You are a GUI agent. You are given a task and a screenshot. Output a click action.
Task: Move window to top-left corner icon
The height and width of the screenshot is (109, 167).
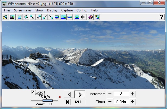click(x=32, y=17)
